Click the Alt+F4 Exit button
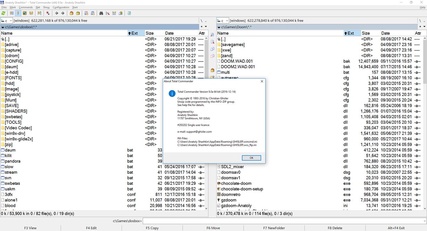This screenshot has height=231, width=427. (x=396, y=228)
